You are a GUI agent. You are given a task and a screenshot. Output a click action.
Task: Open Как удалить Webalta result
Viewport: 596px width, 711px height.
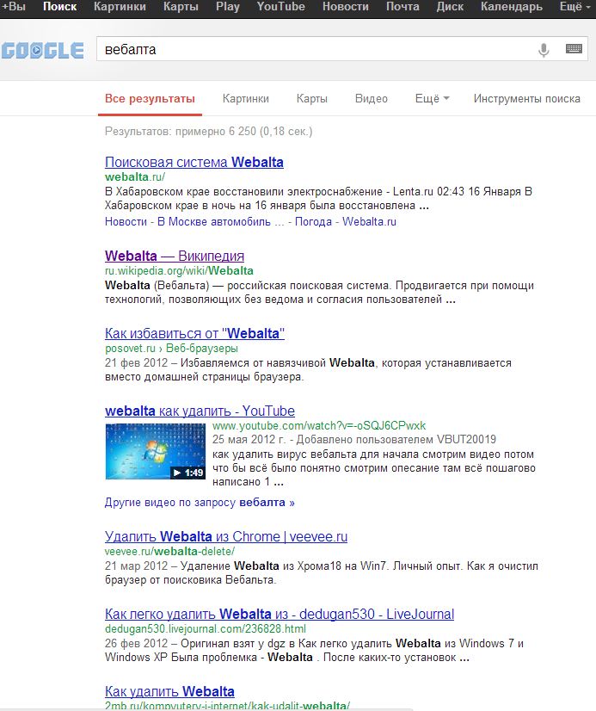pos(169,692)
